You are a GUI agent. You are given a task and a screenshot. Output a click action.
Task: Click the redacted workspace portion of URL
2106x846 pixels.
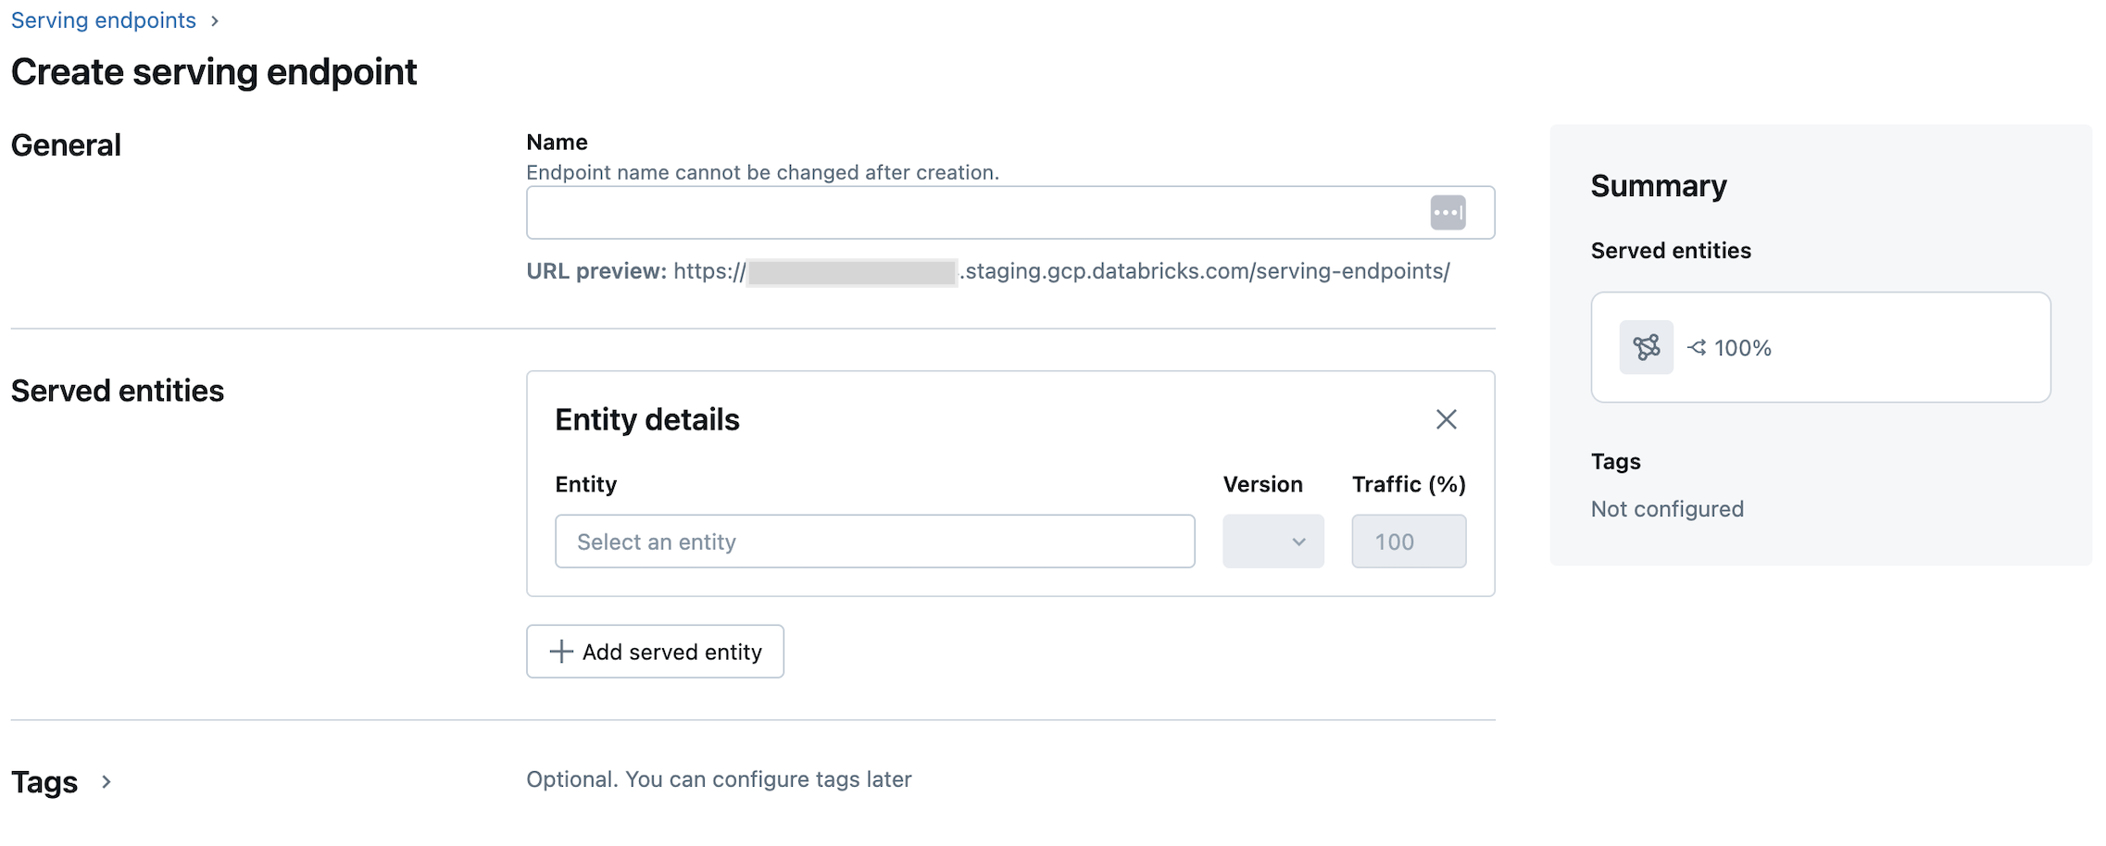(851, 272)
